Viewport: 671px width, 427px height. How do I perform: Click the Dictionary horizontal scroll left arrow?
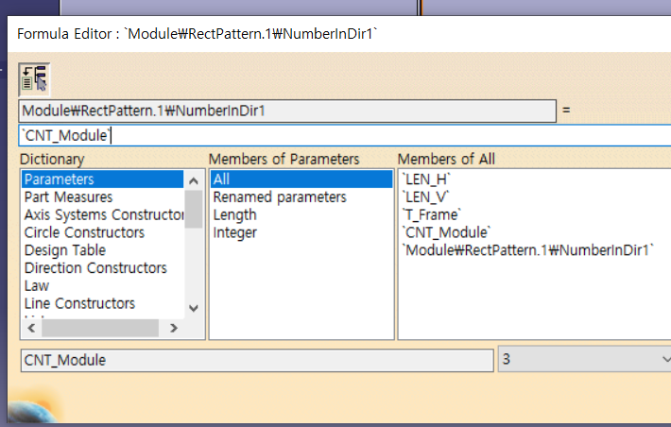tap(31, 328)
